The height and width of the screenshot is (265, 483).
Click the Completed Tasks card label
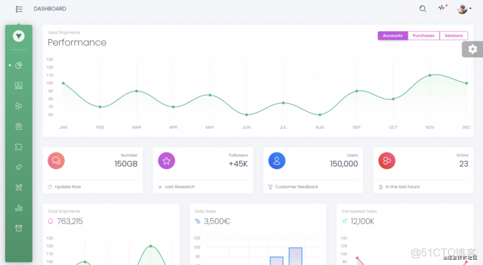359,212
